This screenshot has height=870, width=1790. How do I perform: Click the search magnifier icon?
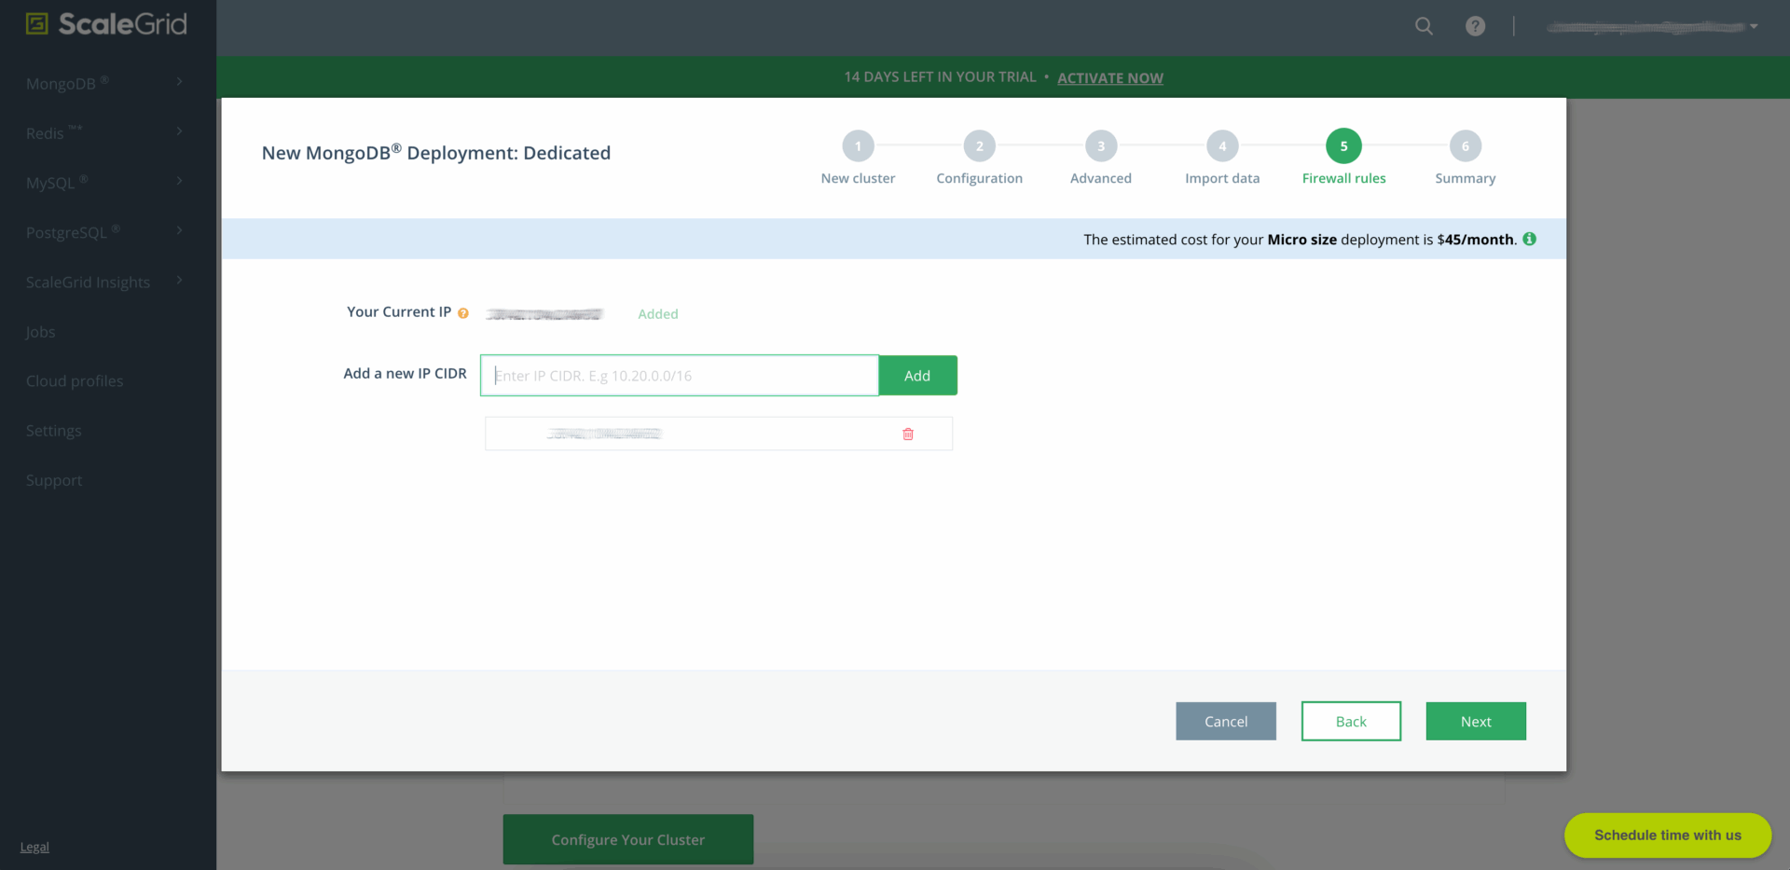click(1424, 26)
